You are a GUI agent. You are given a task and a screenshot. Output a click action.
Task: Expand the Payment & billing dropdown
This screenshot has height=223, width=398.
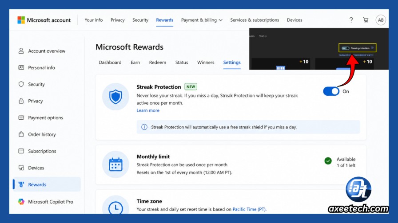(202, 20)
